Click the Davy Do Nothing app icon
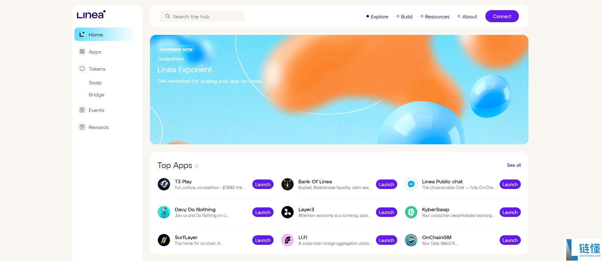602x261 pixels. [164, 212]
